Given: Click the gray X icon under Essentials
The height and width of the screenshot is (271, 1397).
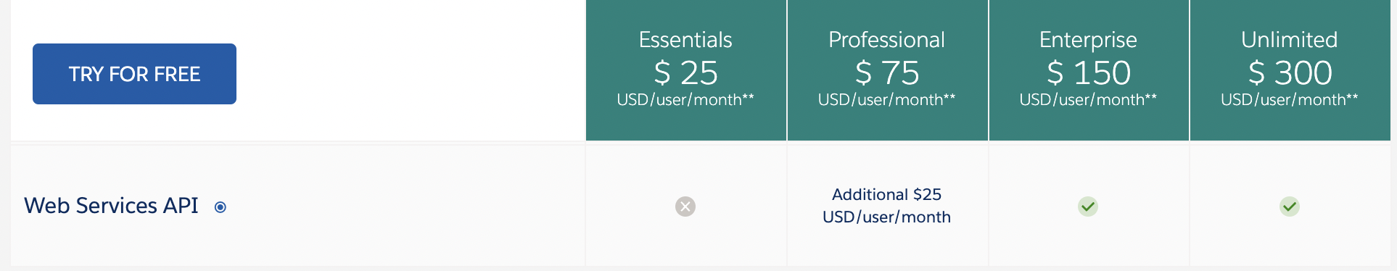Looking at the screenshot, I should tap(685, 207).
